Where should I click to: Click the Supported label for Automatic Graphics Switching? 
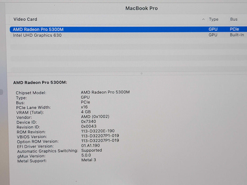pos(92,150)
